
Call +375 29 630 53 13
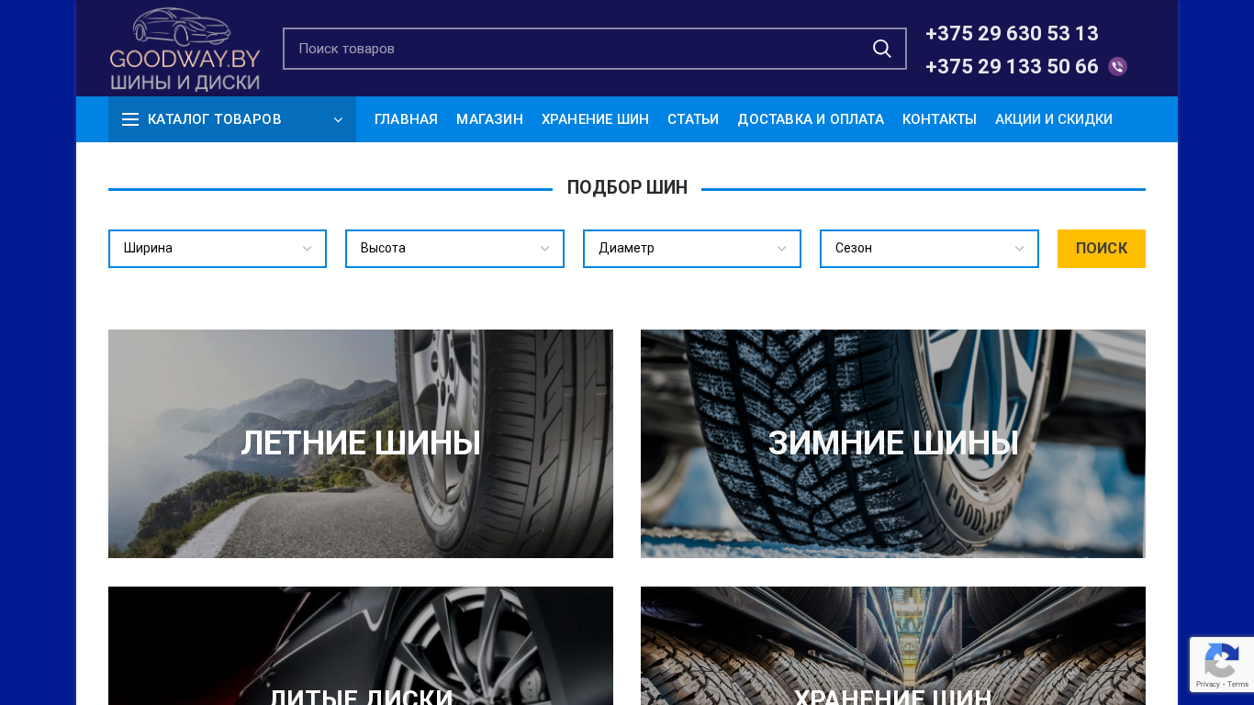[1012, 34]
